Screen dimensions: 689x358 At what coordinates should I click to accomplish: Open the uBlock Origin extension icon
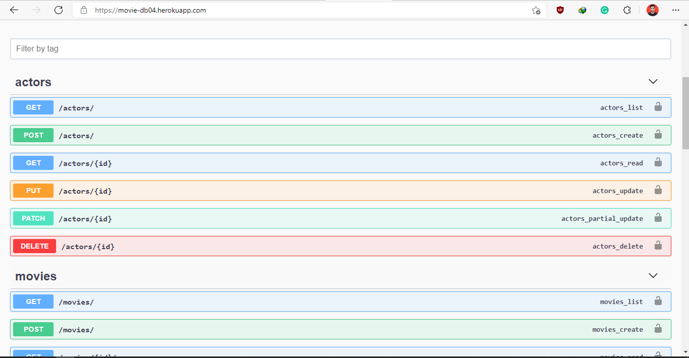(560, 10)
